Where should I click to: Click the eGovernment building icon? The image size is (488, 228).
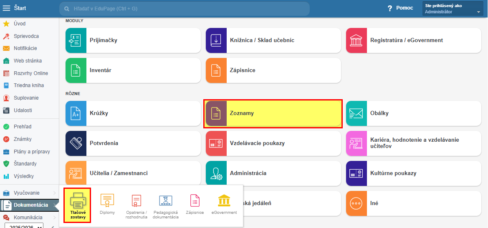[x=224, y=201]
